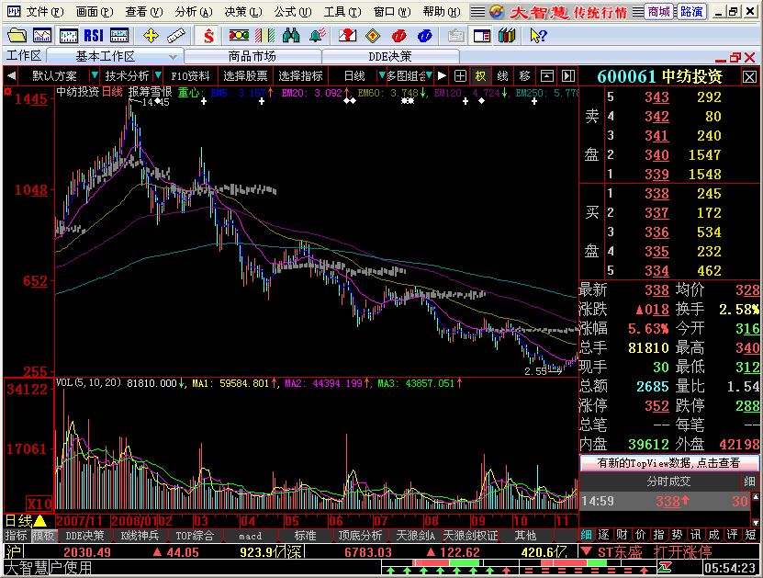The height and width of the screenshot is (578, 763).
Task: Switch to the 指标 mode at bottom left
Action: coord(16,536)
